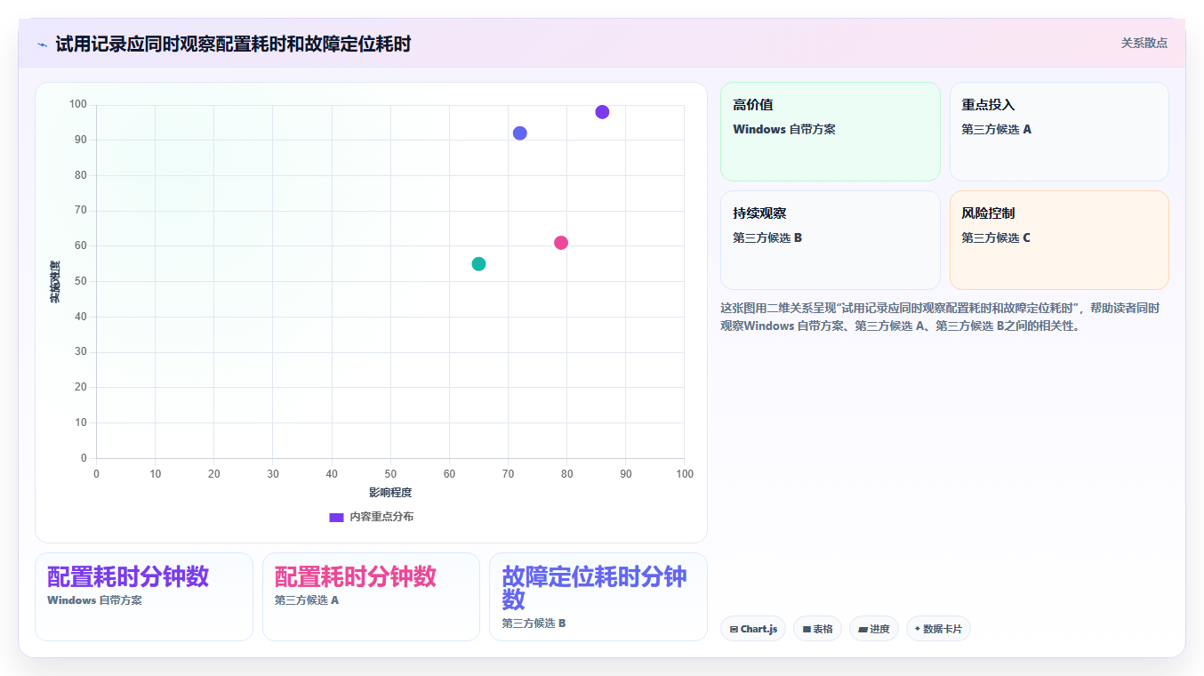Click 第三方候选 A in the 重点投入 card
The width and height of the screenshot is (1204, 676).
(996, 129)
